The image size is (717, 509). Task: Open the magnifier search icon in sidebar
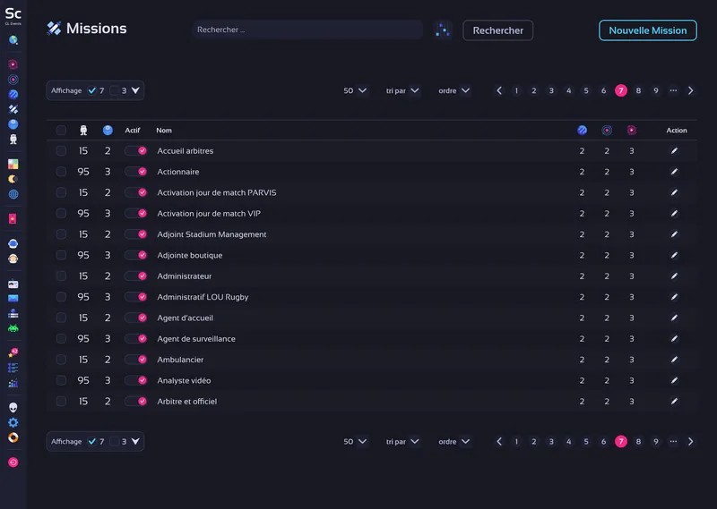coord(13,40)
